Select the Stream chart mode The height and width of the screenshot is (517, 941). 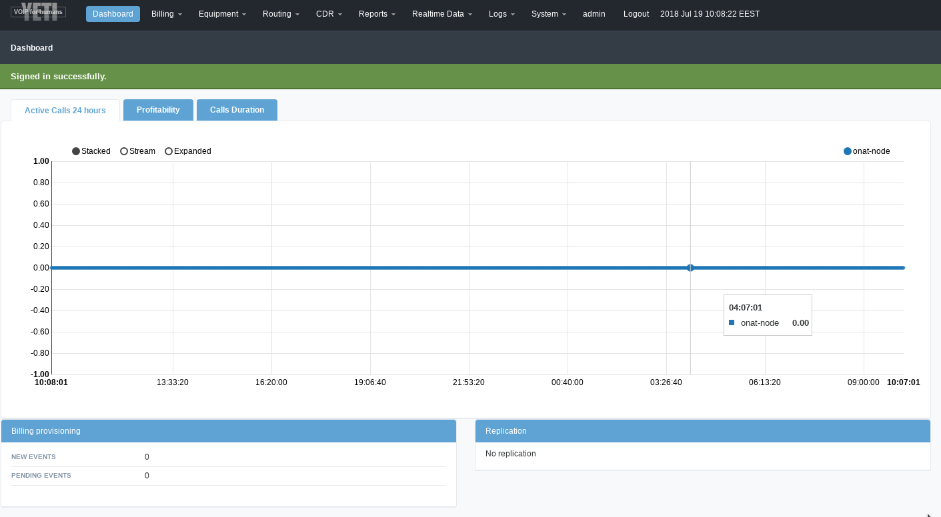137,151
